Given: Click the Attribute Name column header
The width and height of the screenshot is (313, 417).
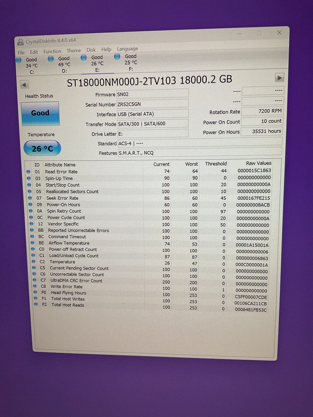Looking at the screenshot, I should [60, 165].
